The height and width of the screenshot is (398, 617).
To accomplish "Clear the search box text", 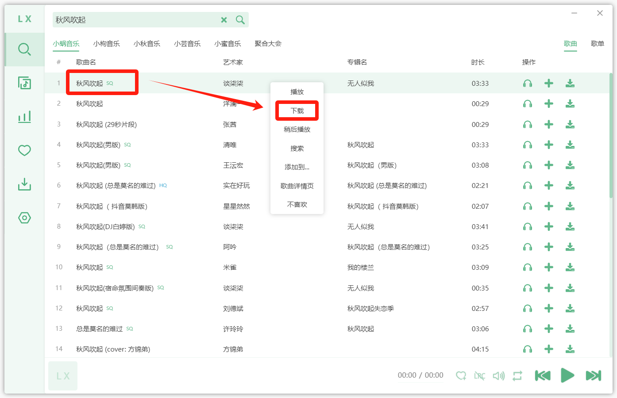I will coord(224,20).
